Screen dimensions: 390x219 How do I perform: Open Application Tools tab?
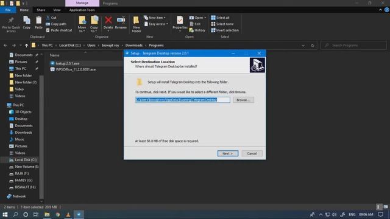coord(82,10)
